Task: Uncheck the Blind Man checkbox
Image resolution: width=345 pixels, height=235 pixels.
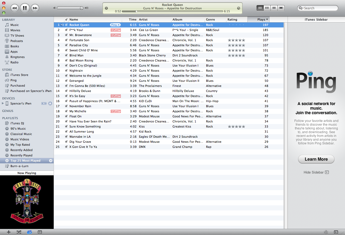Action: point(66,55)
